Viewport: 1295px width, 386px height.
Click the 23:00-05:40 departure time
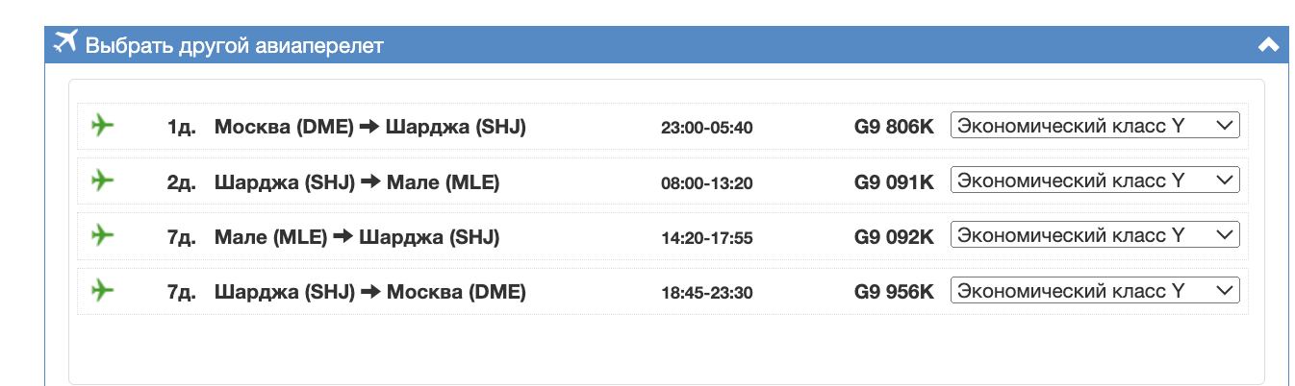706,128
